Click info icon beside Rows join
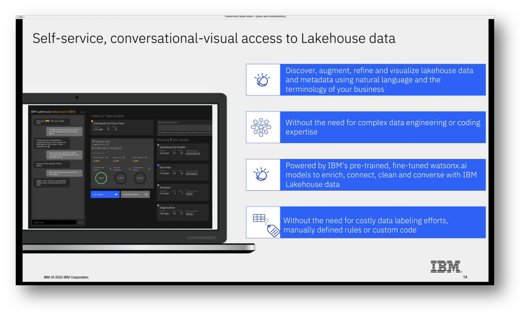 point(124,157)
